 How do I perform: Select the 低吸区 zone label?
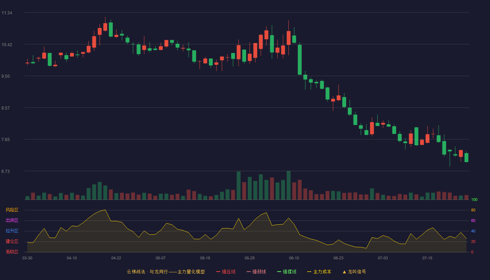(12, 252)
